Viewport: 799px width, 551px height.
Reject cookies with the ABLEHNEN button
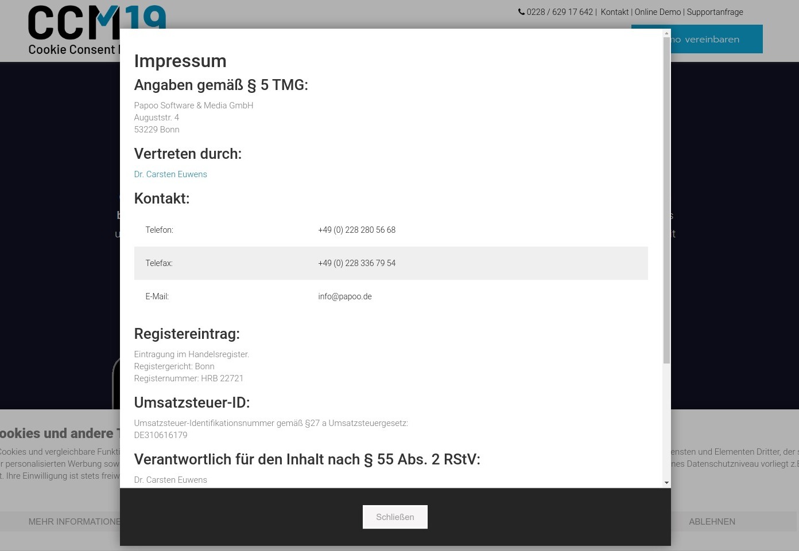[x=712, y=522]
